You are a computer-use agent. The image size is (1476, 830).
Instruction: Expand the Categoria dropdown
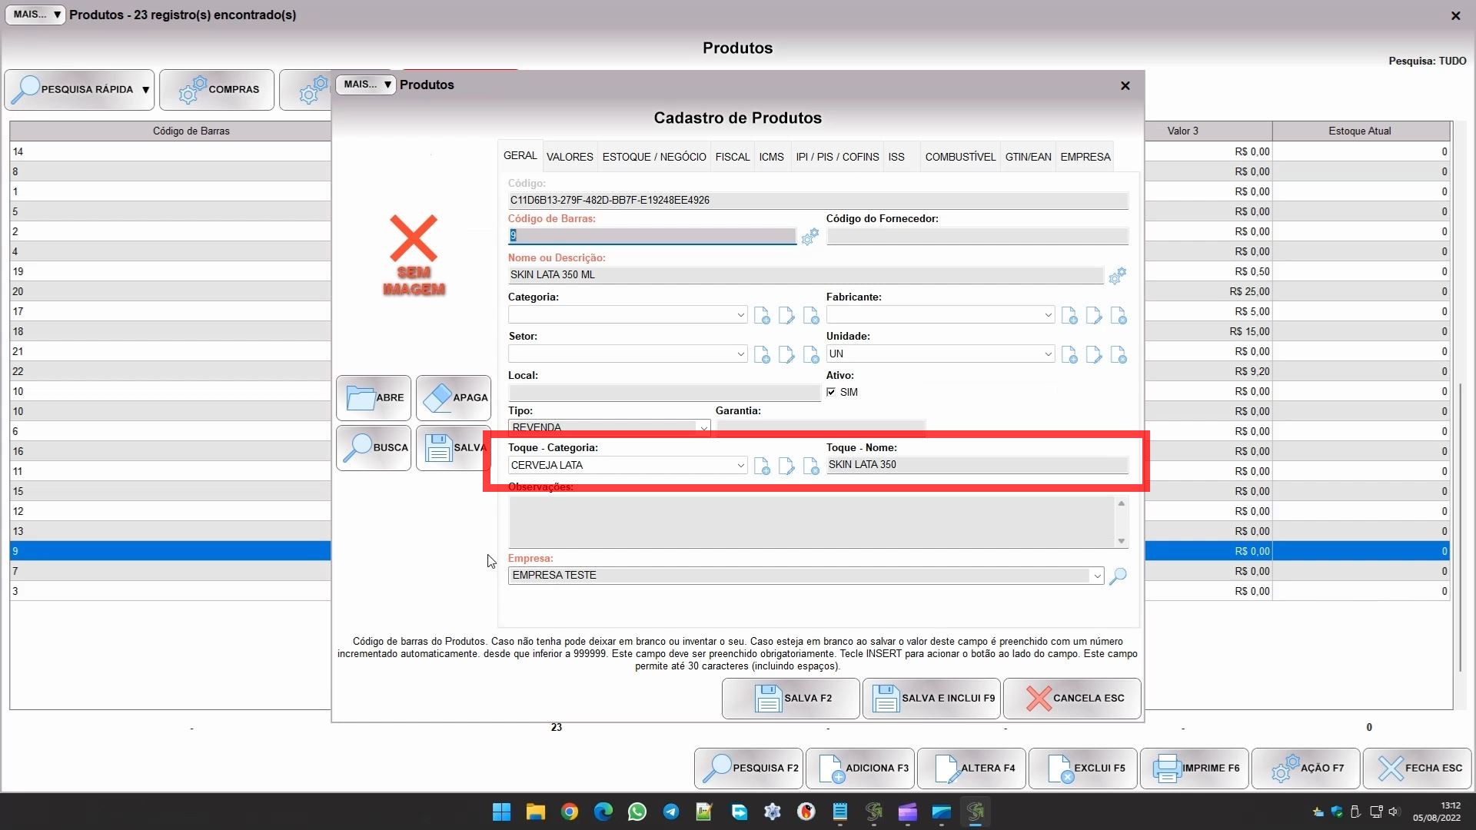[x=740, y=315]
